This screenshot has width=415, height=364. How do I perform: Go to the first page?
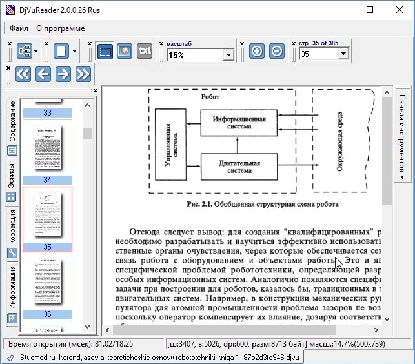[x=23, y=74]
